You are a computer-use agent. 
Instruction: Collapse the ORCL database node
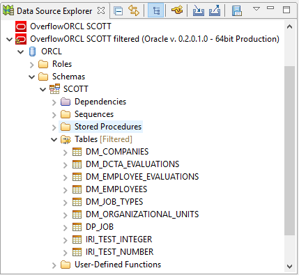21,52
